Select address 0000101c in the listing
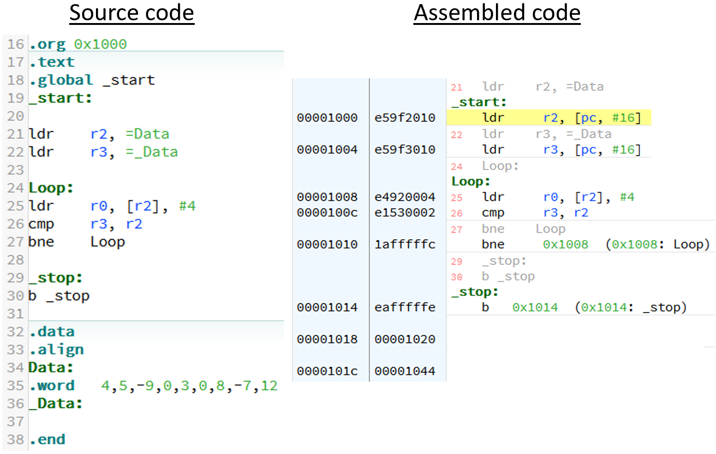Screen dimensions: 716x454 [328, 371]
